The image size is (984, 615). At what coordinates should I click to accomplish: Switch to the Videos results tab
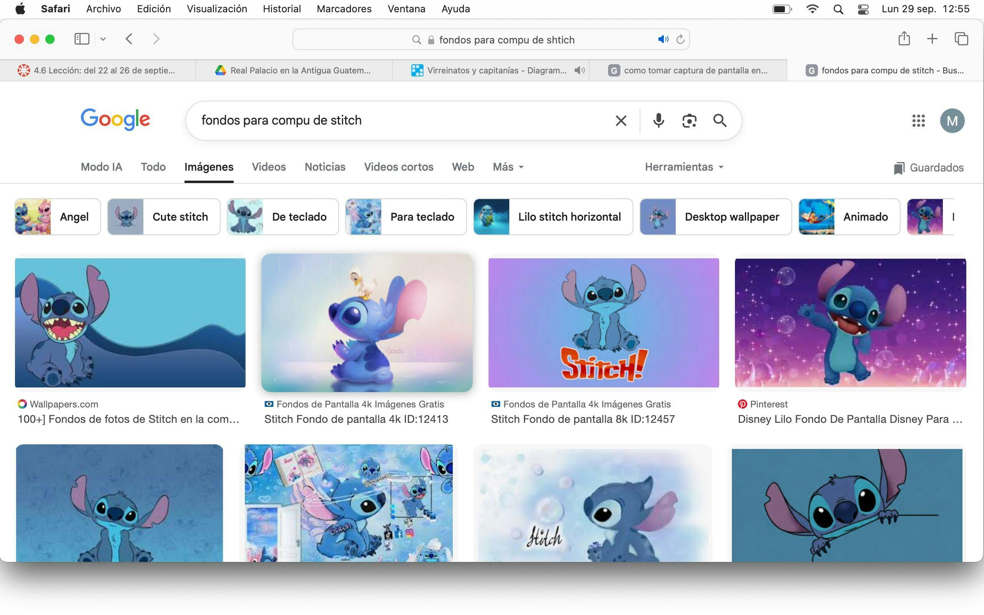(x=269, y=167)
